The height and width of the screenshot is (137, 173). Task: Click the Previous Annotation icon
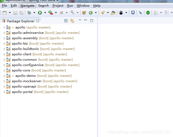coord(167,13)
